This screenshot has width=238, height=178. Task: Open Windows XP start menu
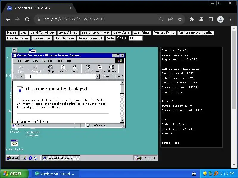(14, 174)
